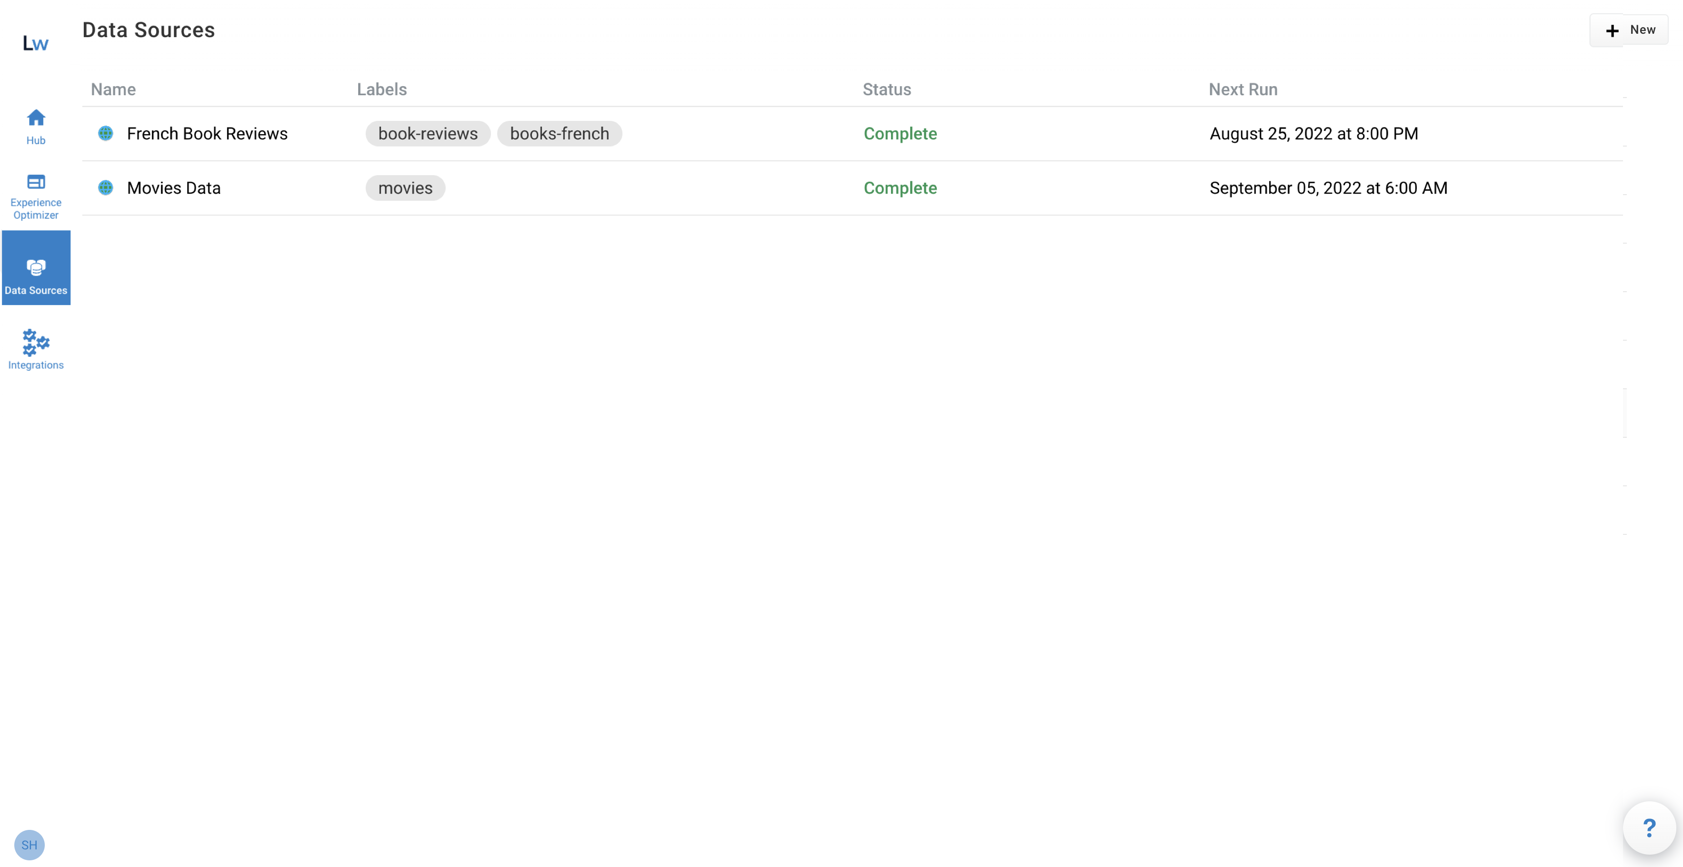Click Complete status on French Book Reviews row
The height and width of the screenshot is (867, 1683).
(x=900, y=133)
